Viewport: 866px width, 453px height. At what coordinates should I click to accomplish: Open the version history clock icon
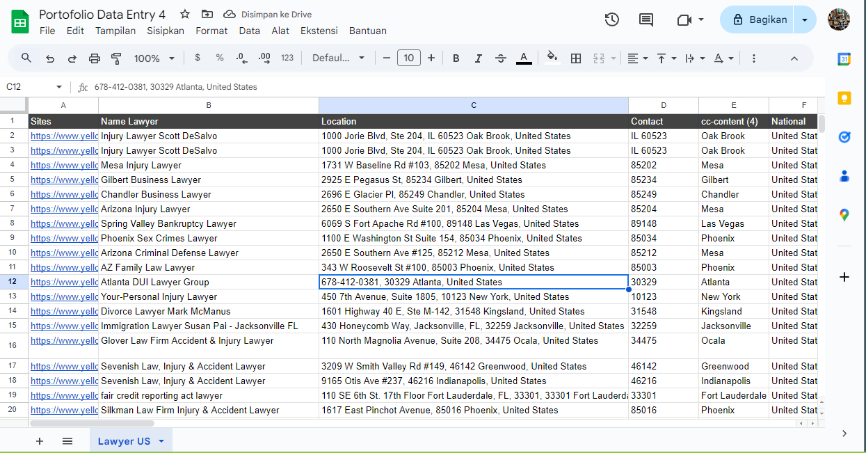point(612,19)
